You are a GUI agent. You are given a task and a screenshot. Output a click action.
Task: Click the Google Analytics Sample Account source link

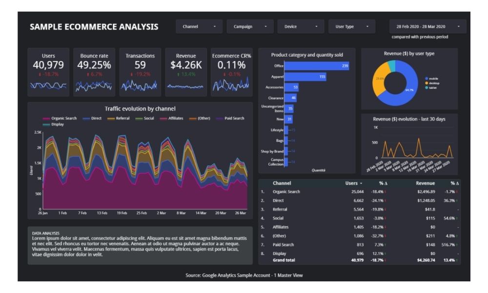(x=244, y=275)
